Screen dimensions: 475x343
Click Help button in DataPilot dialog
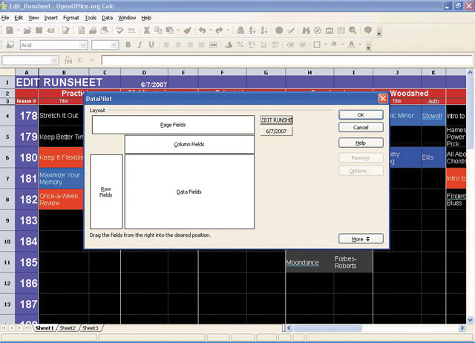361,143
